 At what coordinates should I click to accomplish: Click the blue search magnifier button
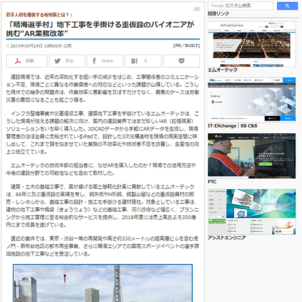coord(287,6)
